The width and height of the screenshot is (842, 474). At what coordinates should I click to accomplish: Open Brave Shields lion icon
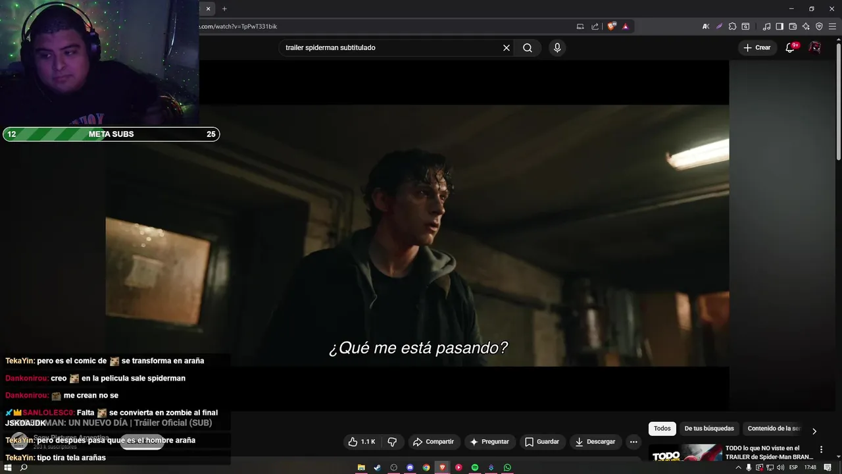612,26
